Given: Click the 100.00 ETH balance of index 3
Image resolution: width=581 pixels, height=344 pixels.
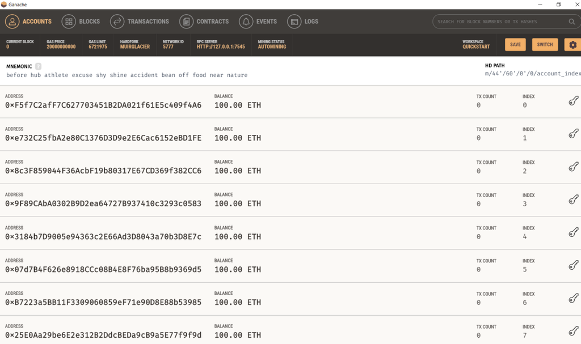Looking at the screenshot, I should pos(238,203).
